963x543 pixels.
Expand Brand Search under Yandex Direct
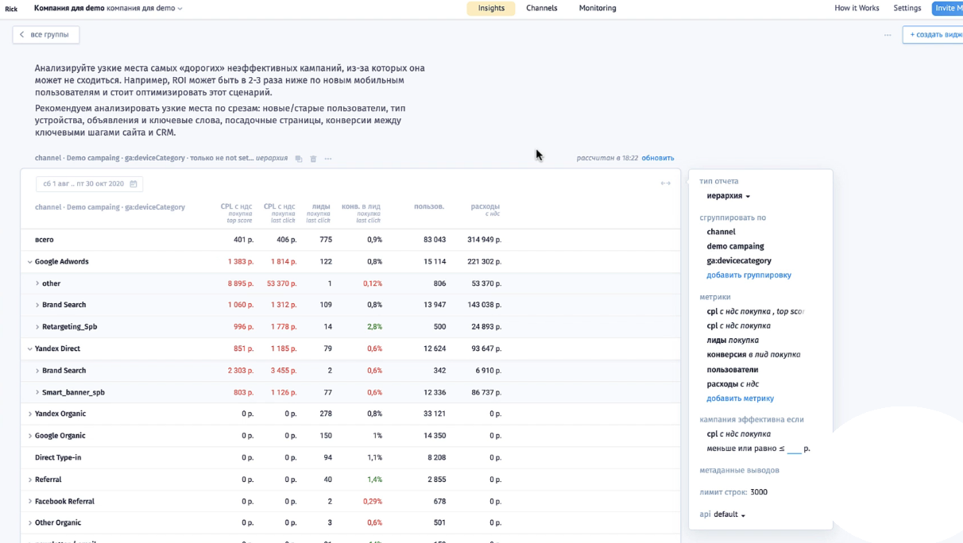(37, 371)
